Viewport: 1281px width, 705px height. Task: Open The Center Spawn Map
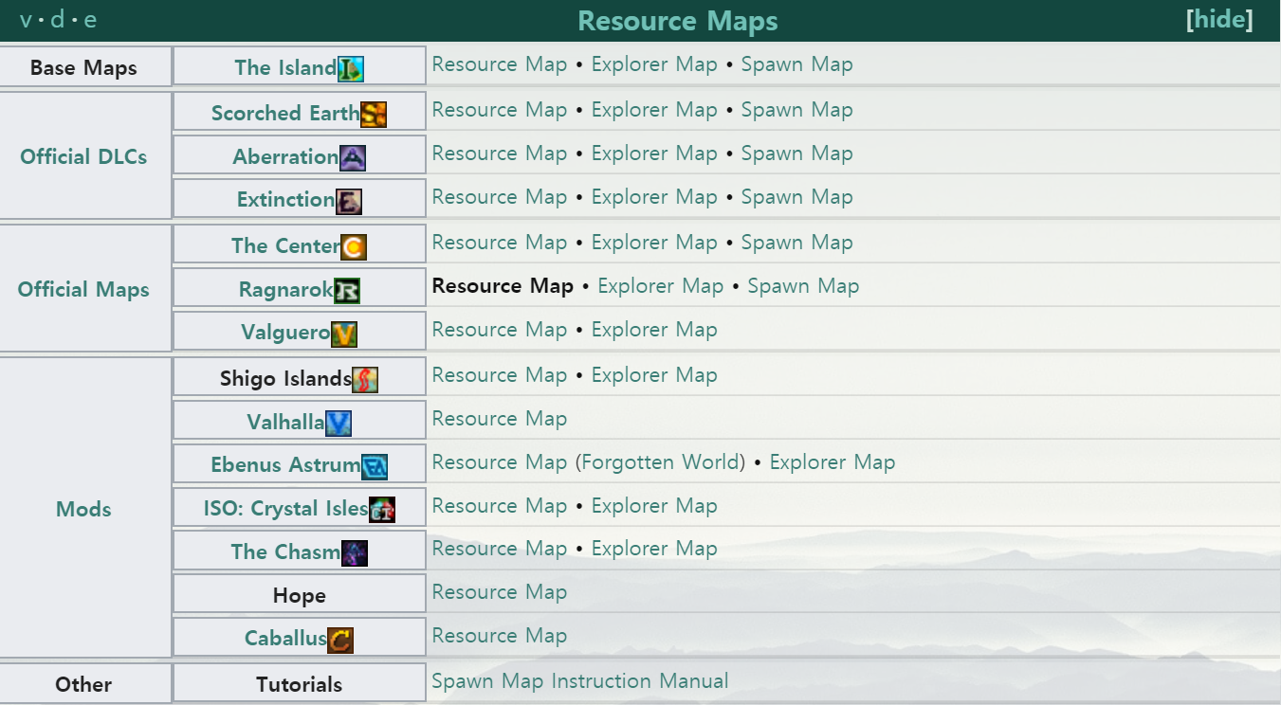click(x=797, y=243)
